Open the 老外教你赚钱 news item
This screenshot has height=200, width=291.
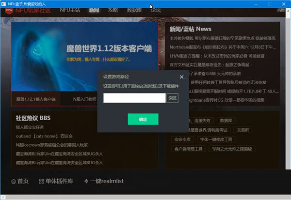click(x=223, y=38)
